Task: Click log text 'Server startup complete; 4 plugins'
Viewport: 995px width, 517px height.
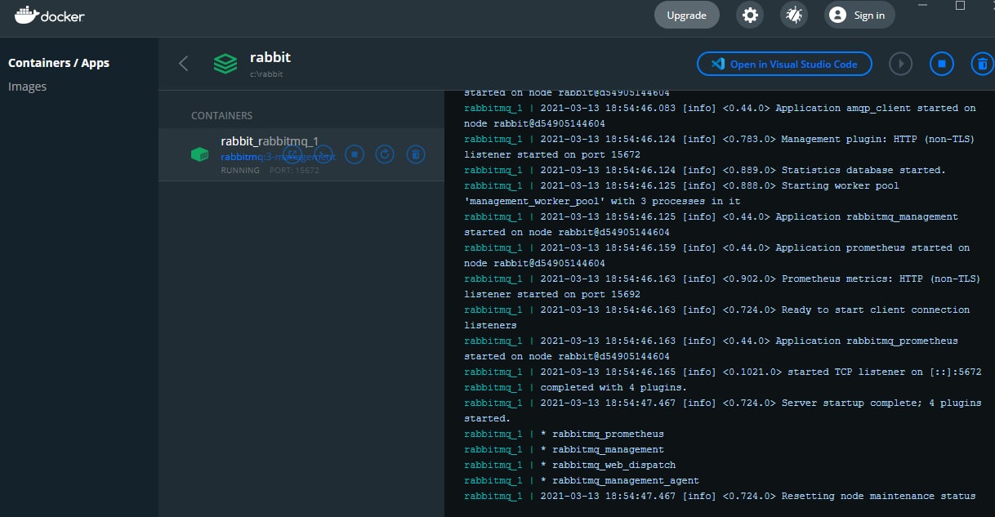Action: [x=881, y=403]
